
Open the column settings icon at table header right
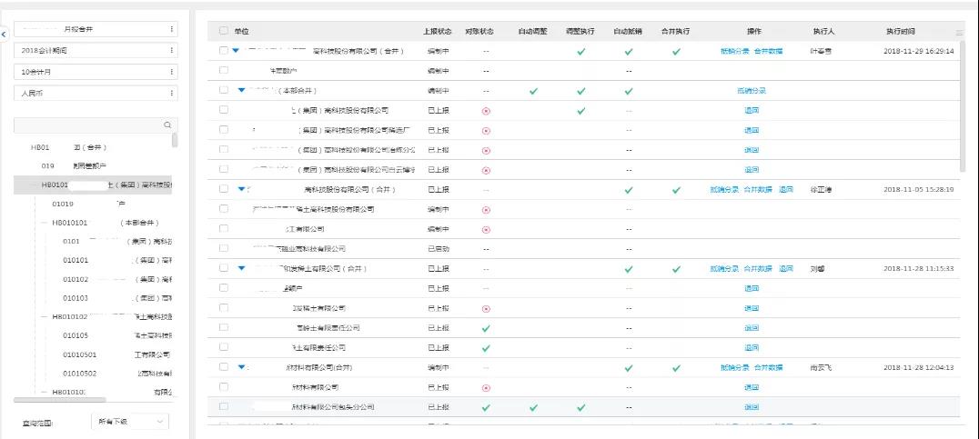[x=959, y=33]
